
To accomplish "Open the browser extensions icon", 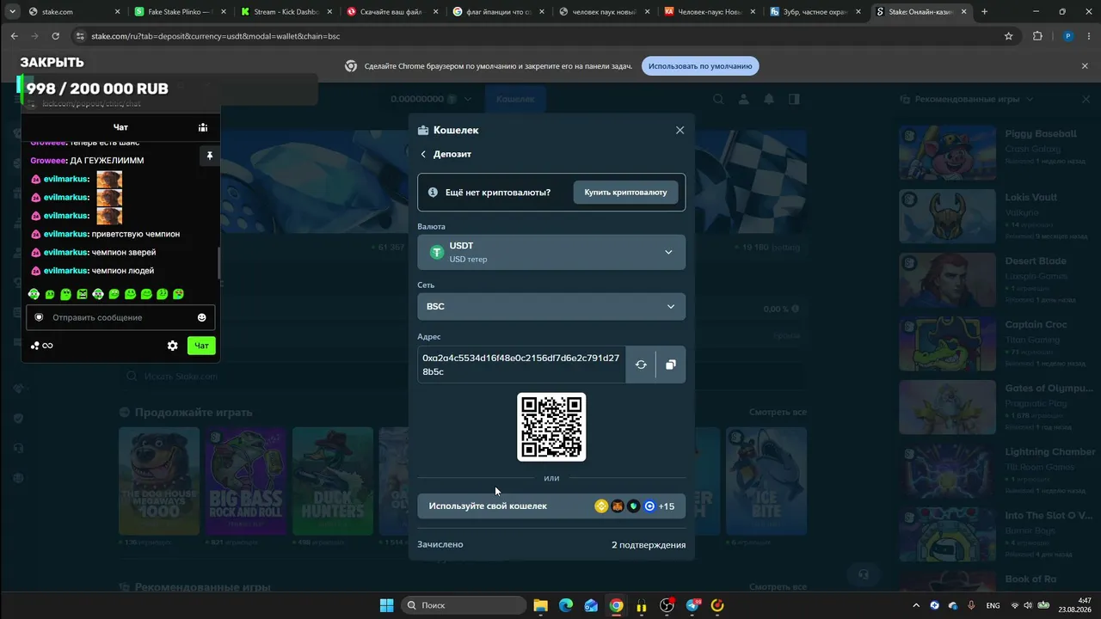I will [x=1037, y=36].
